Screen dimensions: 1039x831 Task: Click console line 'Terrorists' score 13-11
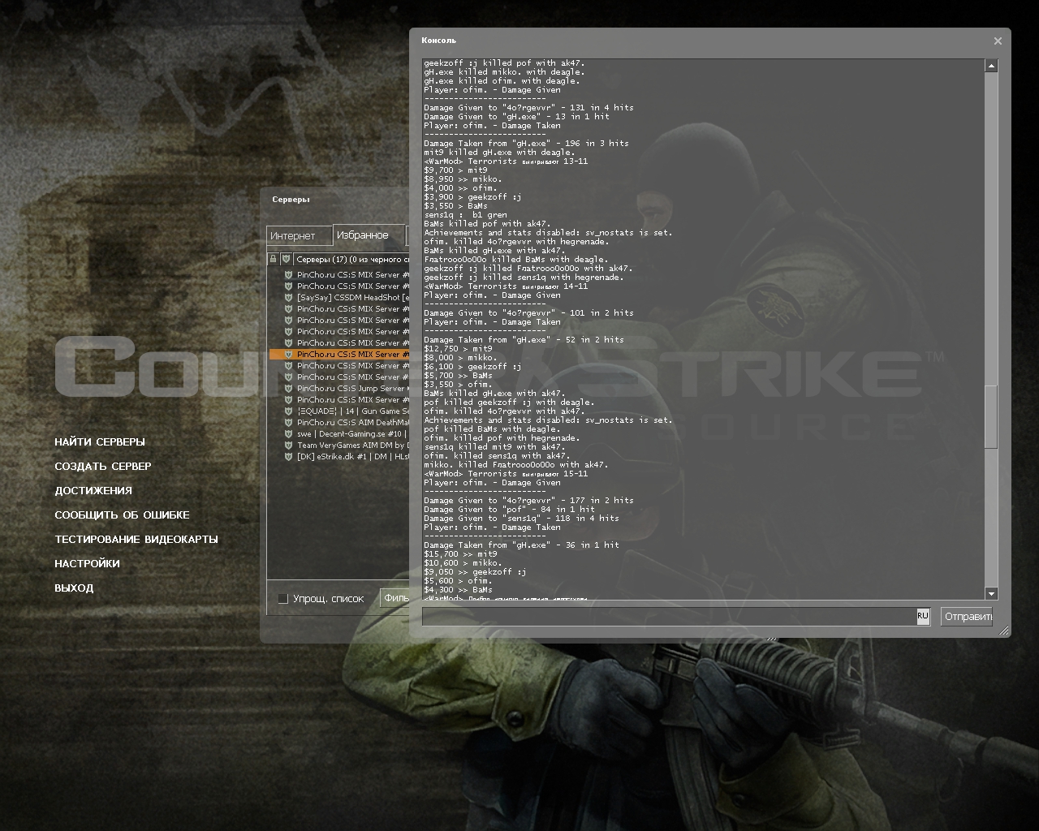click(506, 161)
